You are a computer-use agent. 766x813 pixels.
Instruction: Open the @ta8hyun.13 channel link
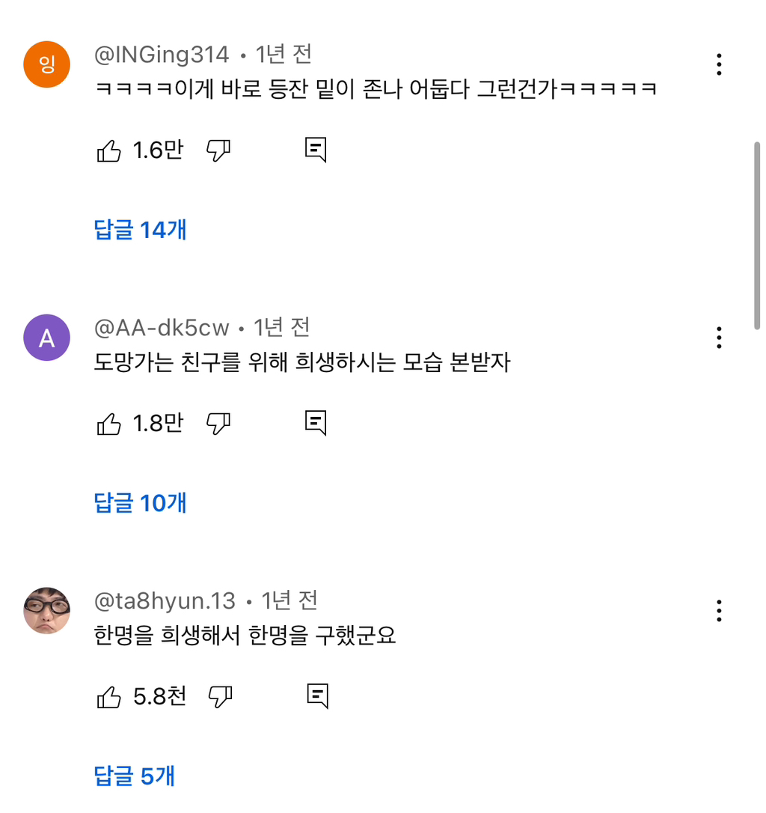[165, 601]
